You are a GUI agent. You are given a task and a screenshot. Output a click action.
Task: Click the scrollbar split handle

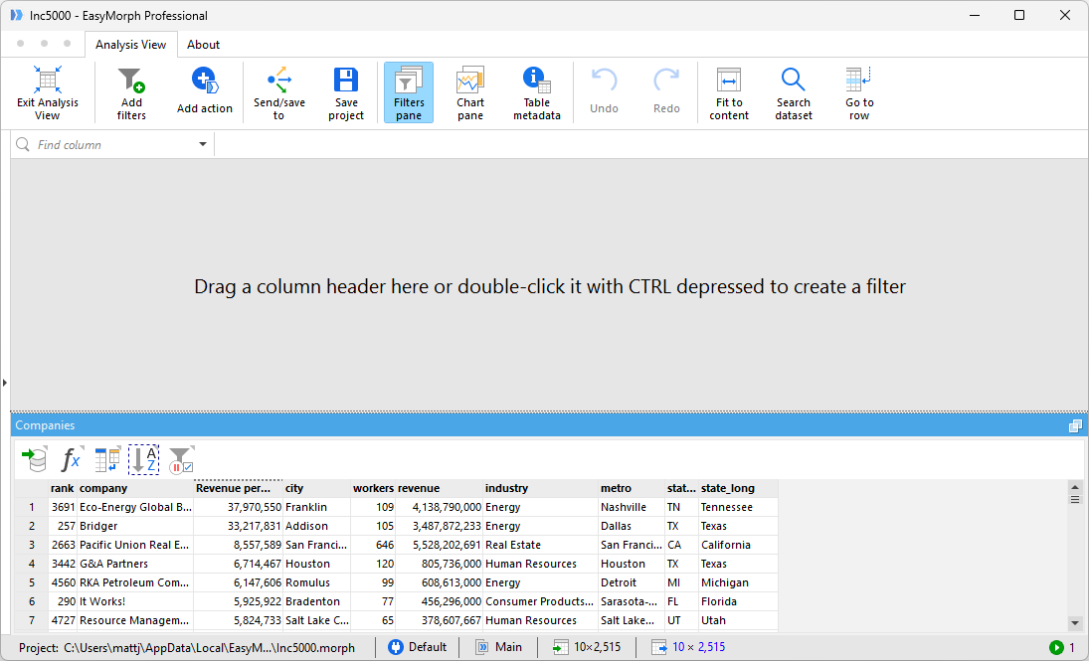[1074, 499]
